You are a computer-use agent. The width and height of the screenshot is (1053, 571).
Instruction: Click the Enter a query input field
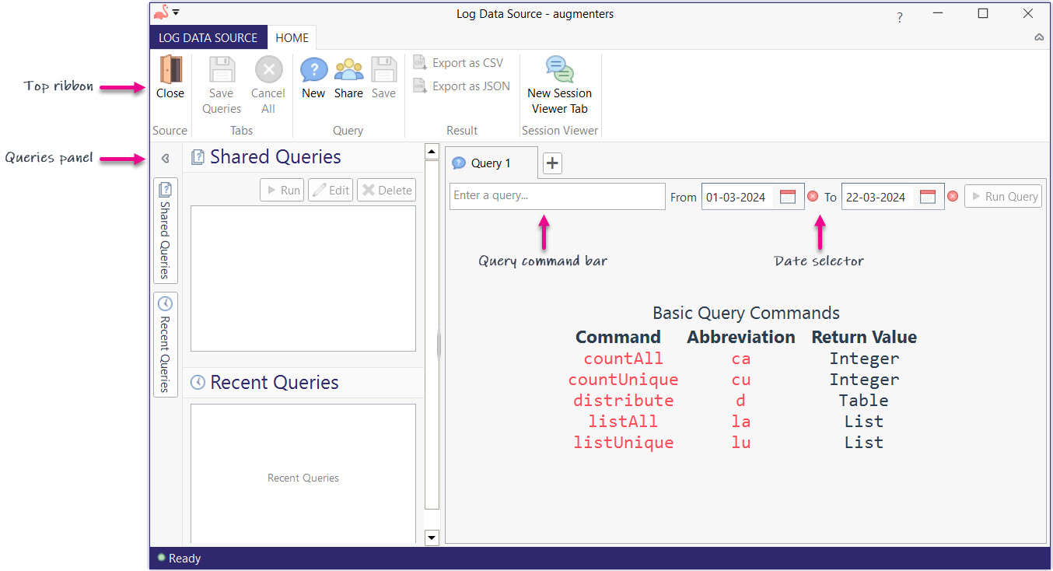[x=557, y=196]
